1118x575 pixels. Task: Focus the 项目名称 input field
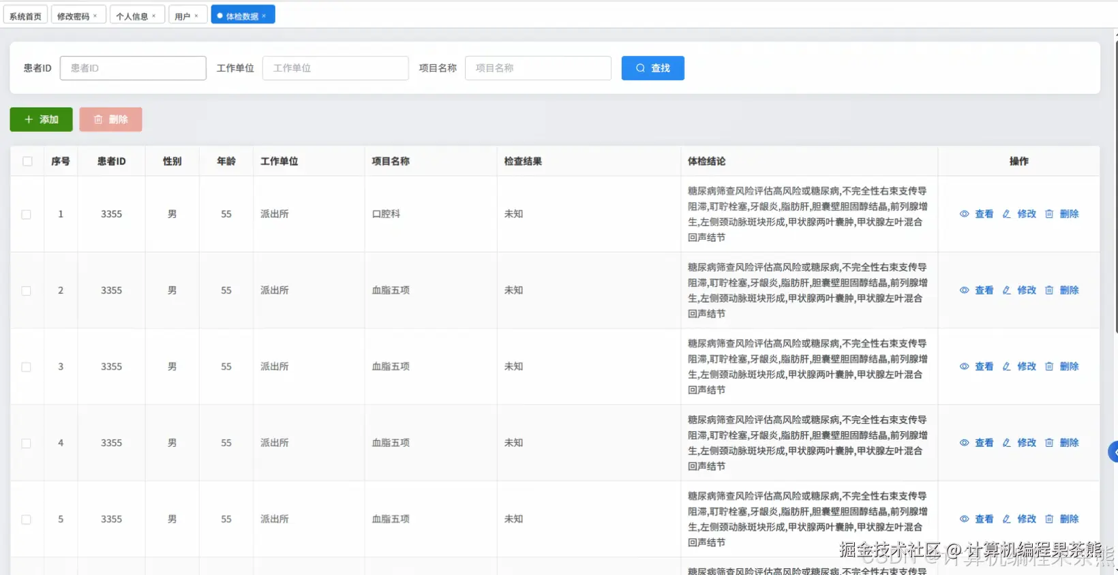538,68
